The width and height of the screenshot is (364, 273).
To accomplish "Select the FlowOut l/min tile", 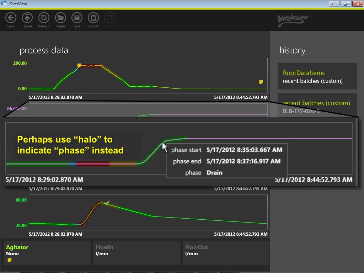I will pos(226,253).
